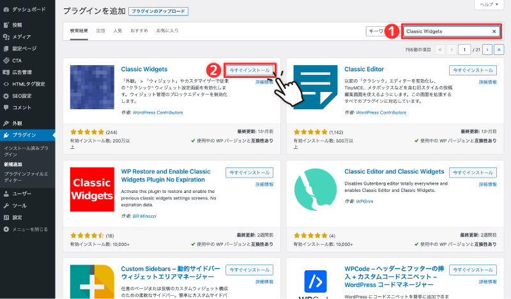Open 詳細情報 for WP Restore plugin
Screen dimensions: 511x299
(x=264, y=184)
